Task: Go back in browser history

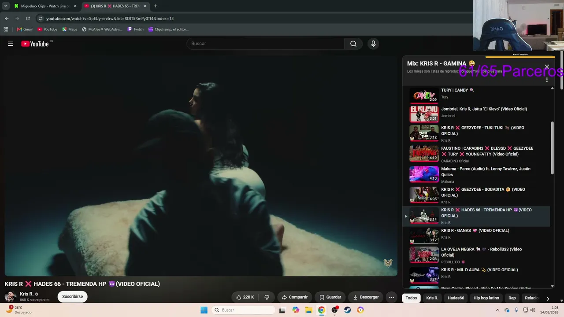Action: tap(7, 18)
